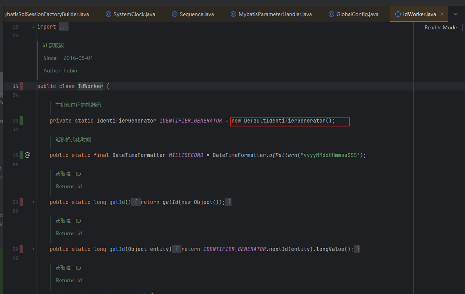Click the class icon on SystemClock.java tab
This screenshot has width=465, height=294.
point(109,14)
